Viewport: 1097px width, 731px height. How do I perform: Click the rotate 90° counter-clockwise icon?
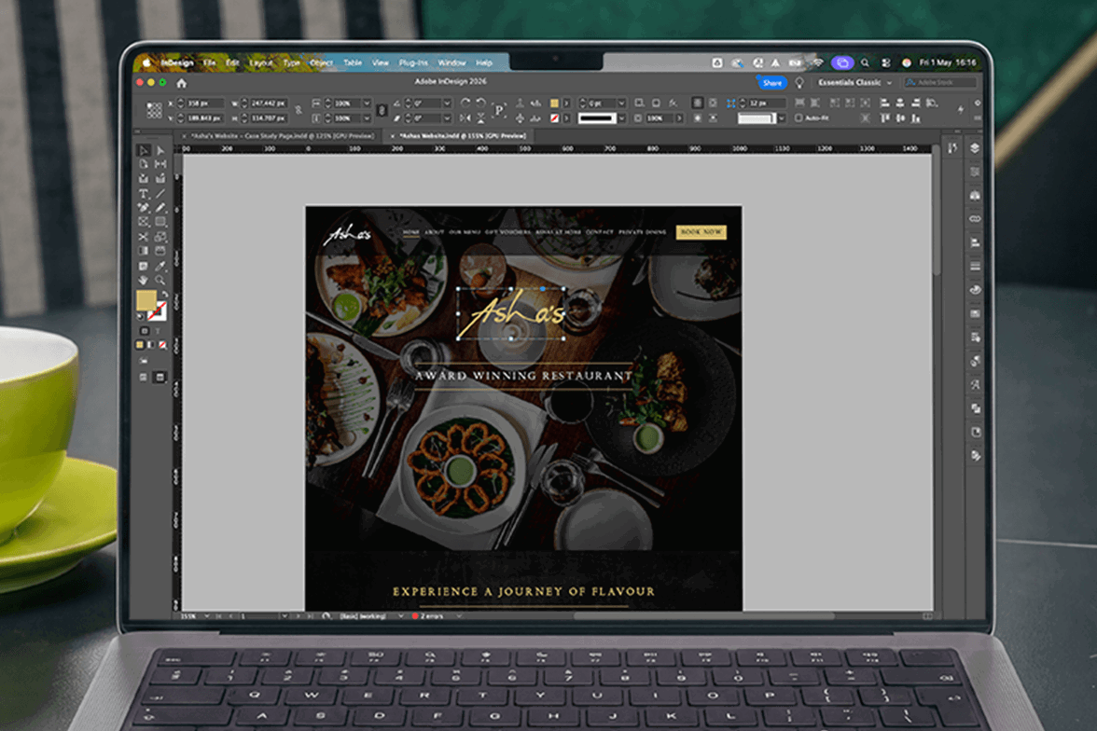pyautogui.click(x=480, y=103)
